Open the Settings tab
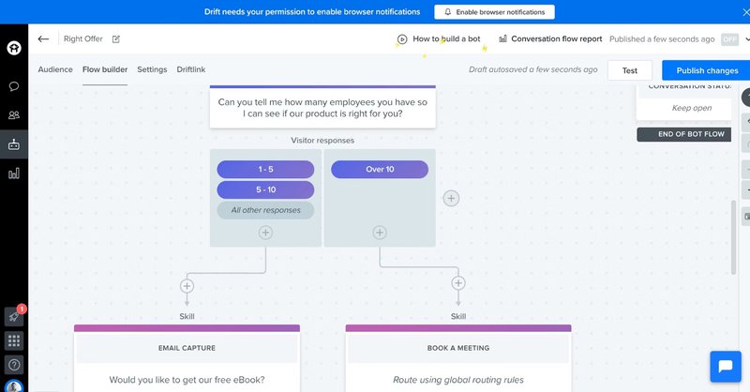Viewport: 750px width, 392px height. click(152, 69)
